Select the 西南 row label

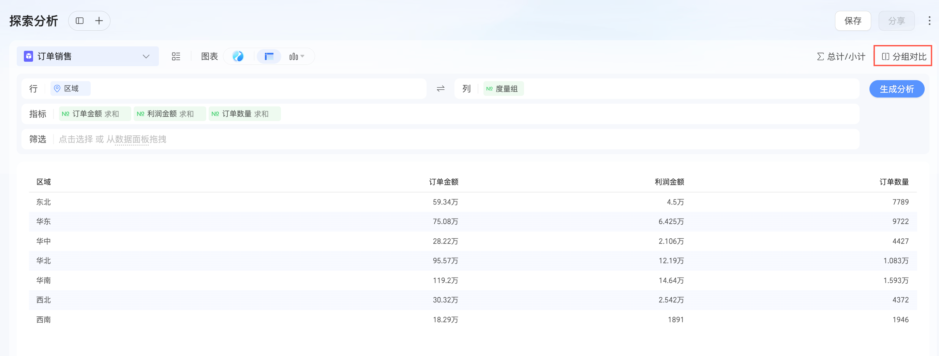[x=43, y=320]
